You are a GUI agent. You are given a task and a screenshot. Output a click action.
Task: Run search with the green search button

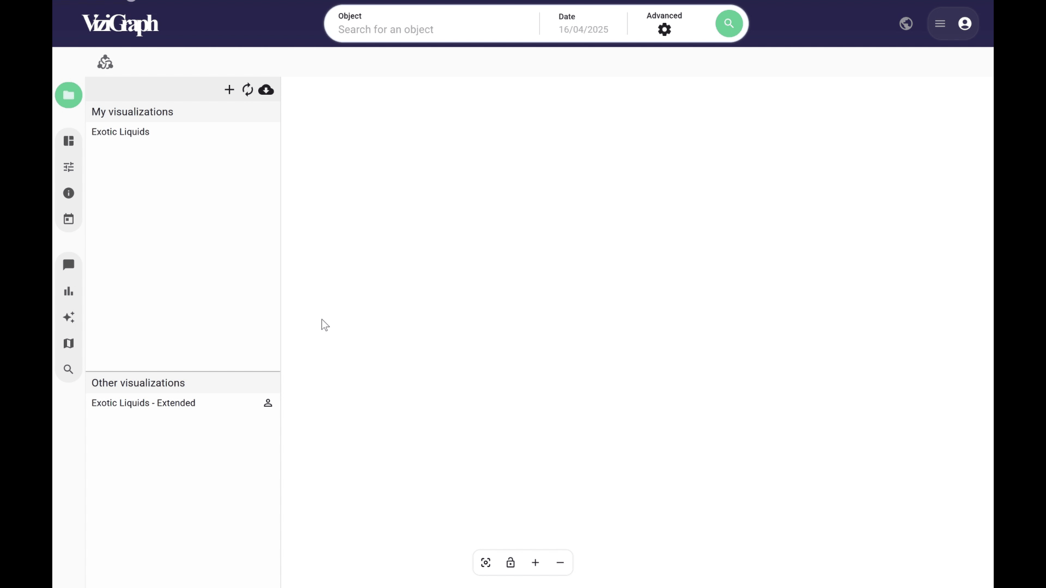point(728,23)
